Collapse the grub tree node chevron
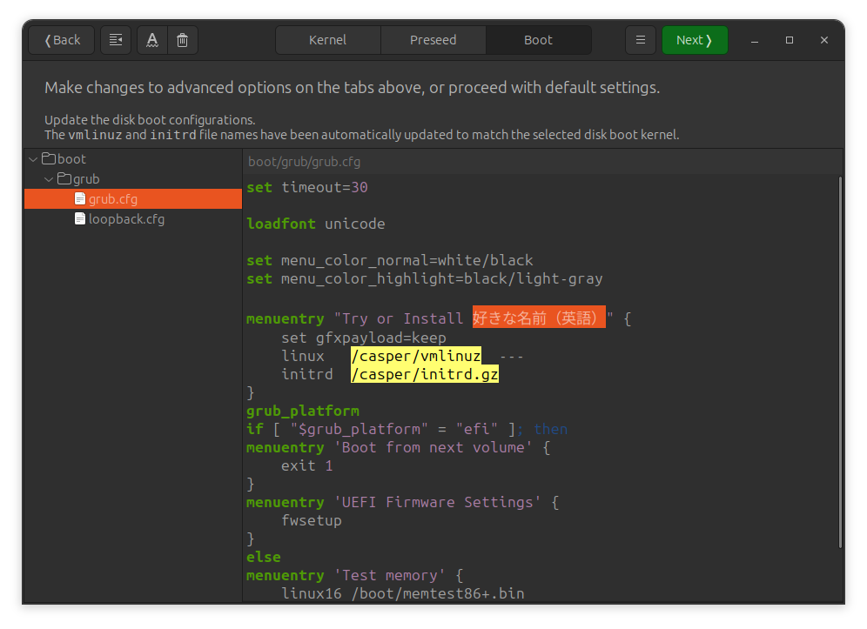Viewport: 867px width, 629px height. pos(50,178)
